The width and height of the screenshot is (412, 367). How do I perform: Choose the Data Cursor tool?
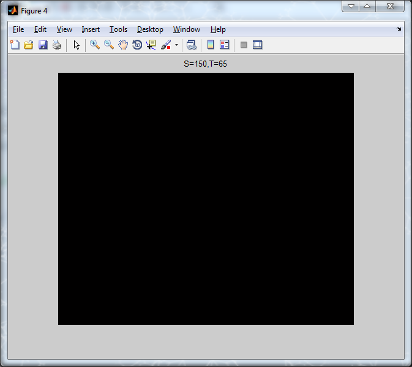tap(151, 45)
